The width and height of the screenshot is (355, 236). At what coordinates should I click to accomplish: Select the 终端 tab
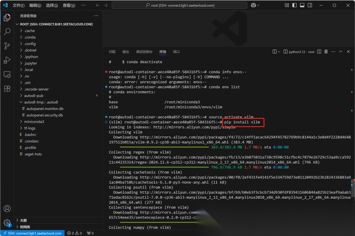pyautogui.click(x=163, y=52)
